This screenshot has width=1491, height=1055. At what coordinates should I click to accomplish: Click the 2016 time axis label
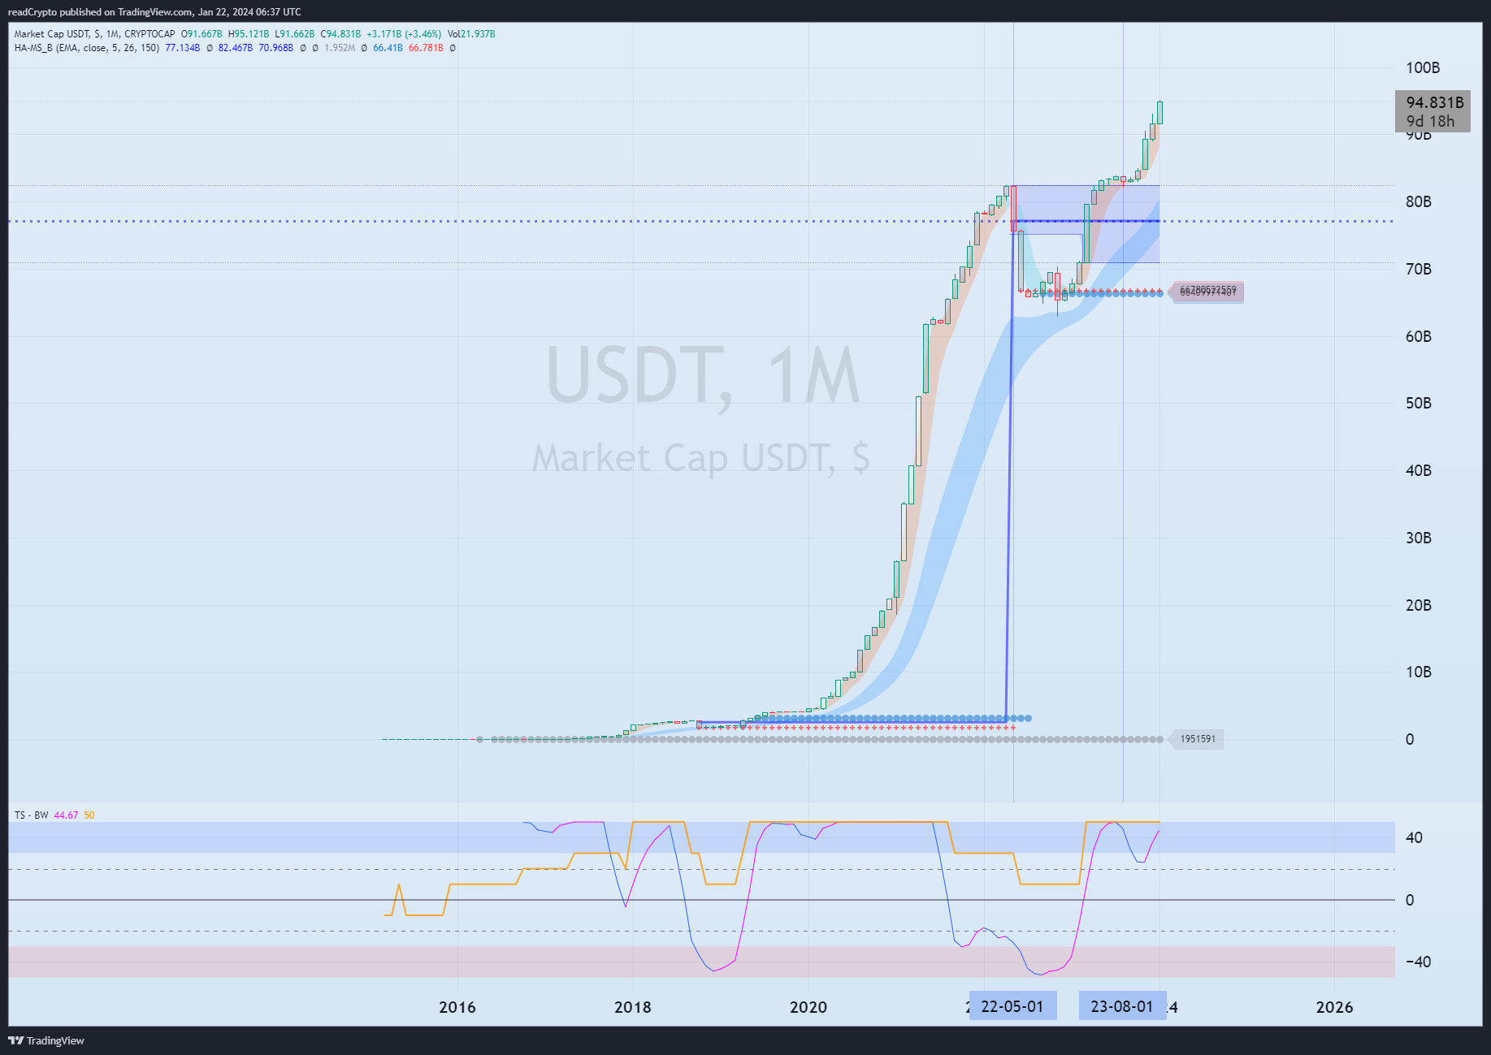(457, 1007)
